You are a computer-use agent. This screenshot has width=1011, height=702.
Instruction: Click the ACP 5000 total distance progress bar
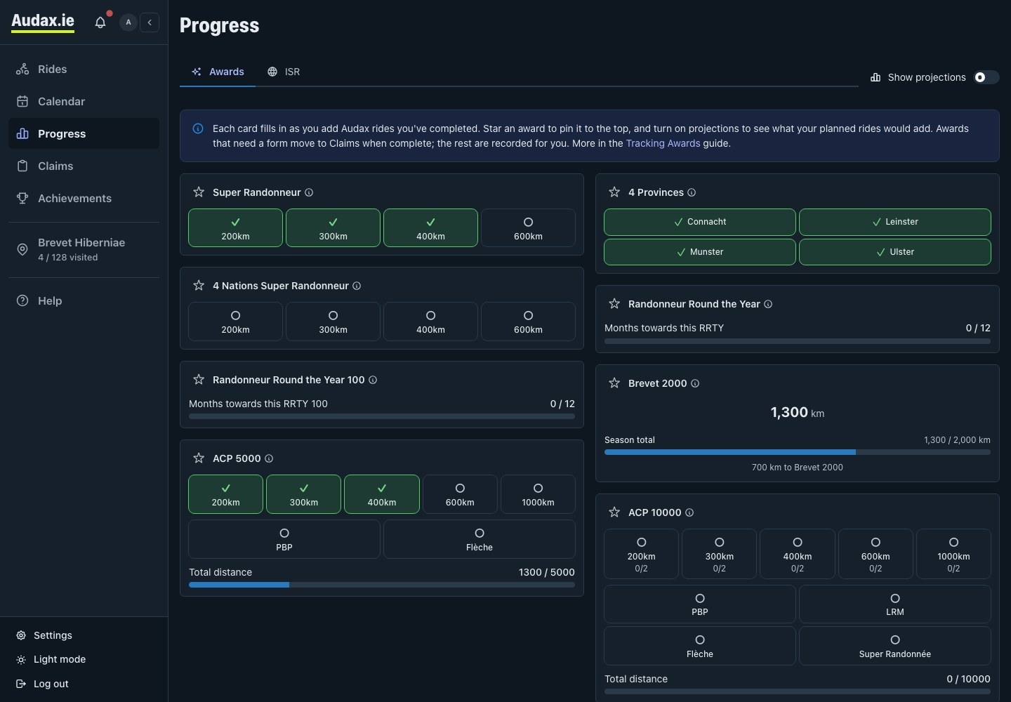pyautogui.click(x=382, y=584)
